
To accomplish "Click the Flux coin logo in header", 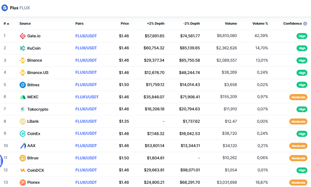I will click(x=5, y=7).
